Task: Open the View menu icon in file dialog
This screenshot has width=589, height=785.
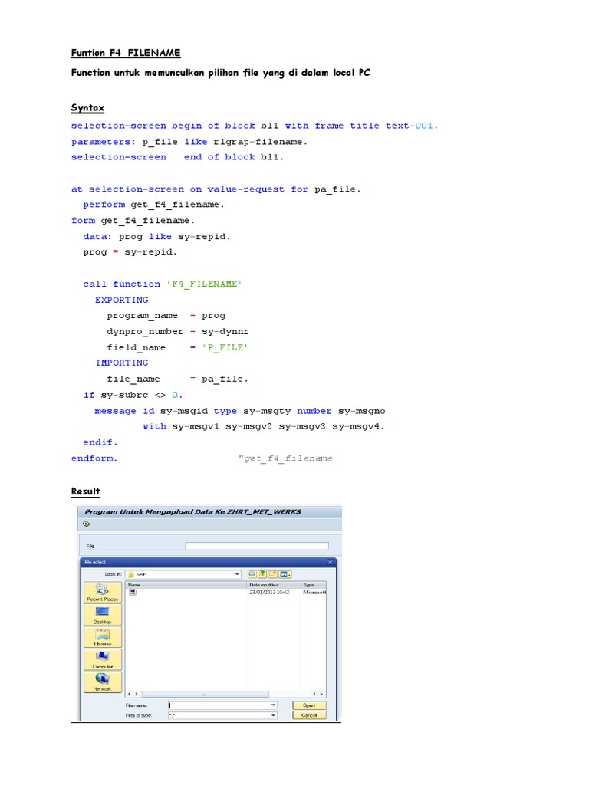Action: (x=285, y=574)
